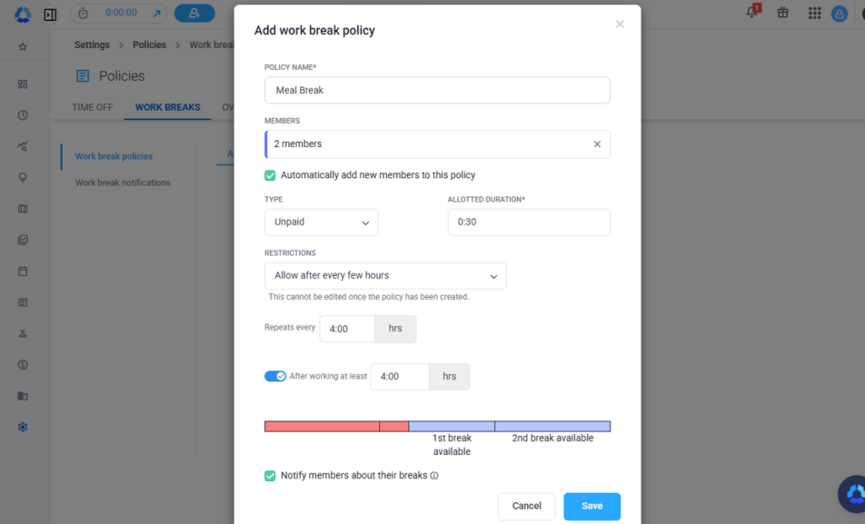Uncheck Automatically add new members checkbox

point(269,176)
